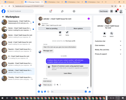126x100 pixels.
Task: Click the shield icon in scam warning
Action: 49,67
